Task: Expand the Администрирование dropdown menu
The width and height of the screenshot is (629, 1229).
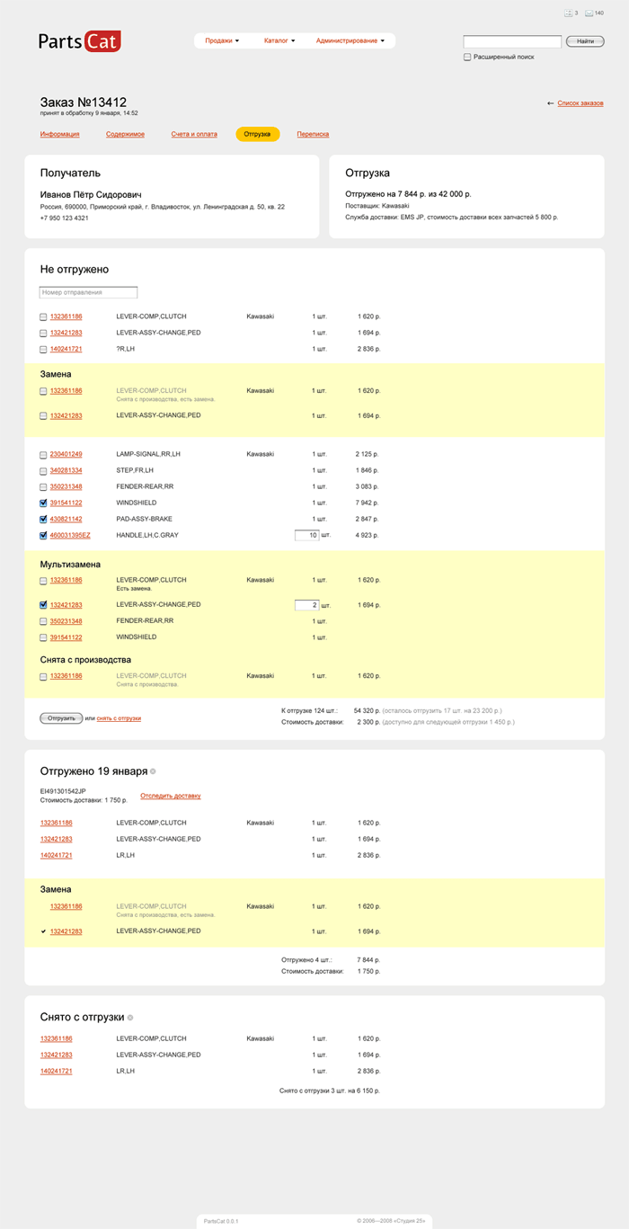Action: point(350,40)
